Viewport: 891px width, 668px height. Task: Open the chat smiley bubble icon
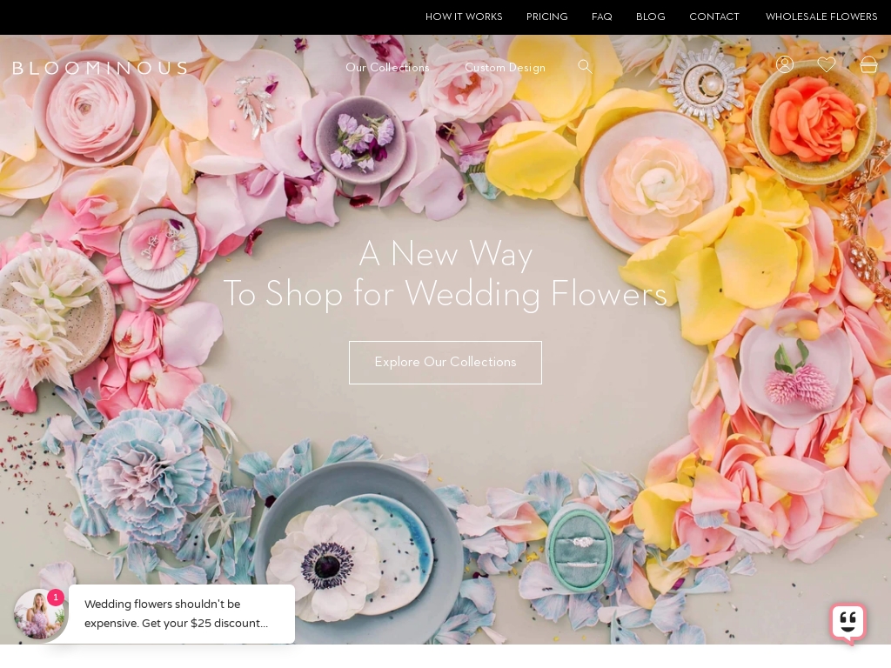coord(847,621)
